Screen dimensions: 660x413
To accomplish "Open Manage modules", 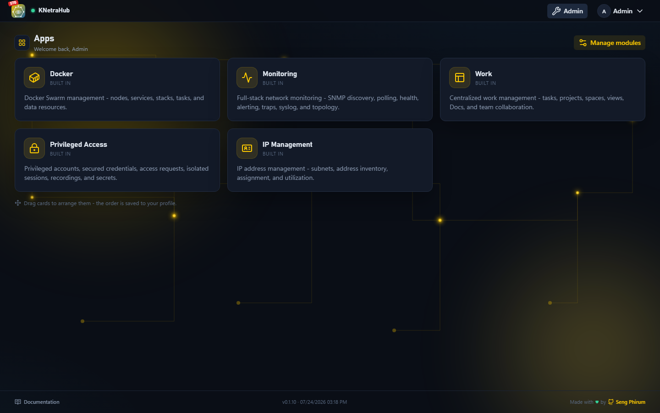I will [610, 43].
